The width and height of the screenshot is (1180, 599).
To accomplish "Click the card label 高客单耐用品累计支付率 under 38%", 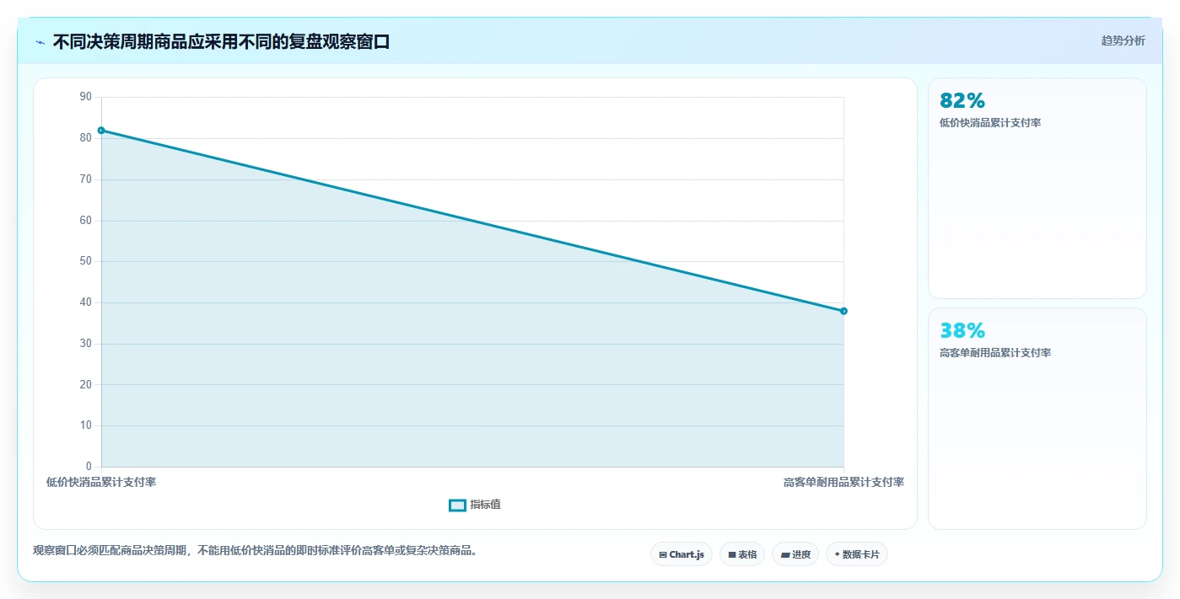I will point(995,353).
